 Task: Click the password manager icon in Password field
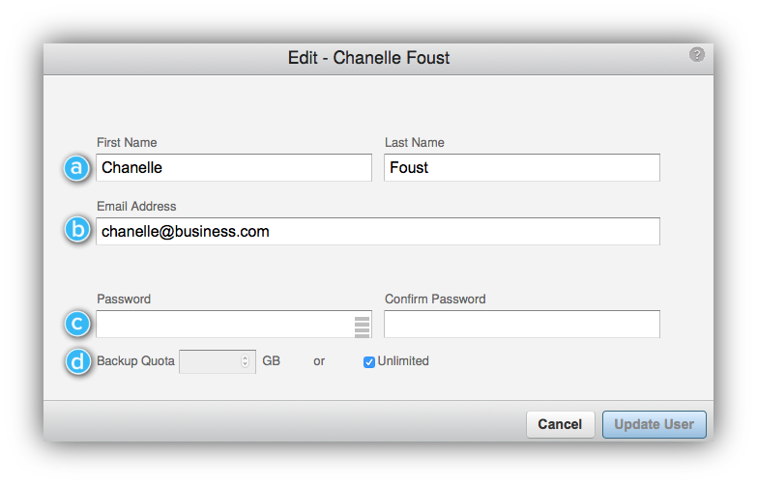363,327
